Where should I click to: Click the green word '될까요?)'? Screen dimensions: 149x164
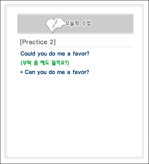pyautogui.click(x=60, y=63)
